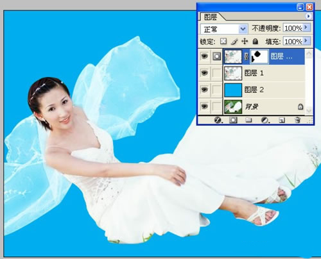Hide the 图层 1 layer eye
Screen dimensions: 321x259
click(x=204, y=73)
